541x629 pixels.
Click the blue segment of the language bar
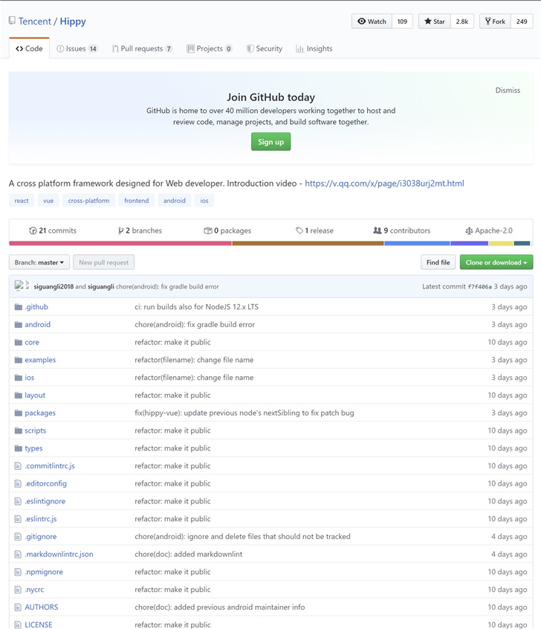[417, 243]
